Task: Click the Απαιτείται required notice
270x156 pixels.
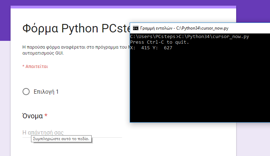Action: click(x=35, y=67)
